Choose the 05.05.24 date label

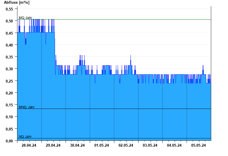point(199,146)
